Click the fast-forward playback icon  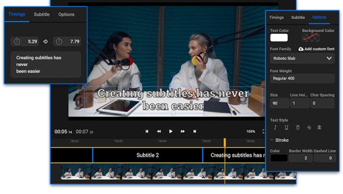click(x=183, y=131)
